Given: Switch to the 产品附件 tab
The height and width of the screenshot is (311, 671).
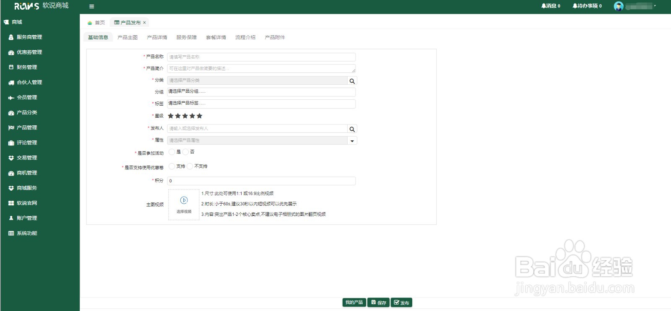Looking at the screenshot, I should (x=275, y=37).
